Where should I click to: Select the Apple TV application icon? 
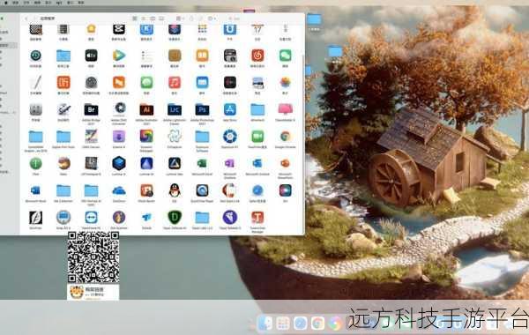[x=91, y=56]
